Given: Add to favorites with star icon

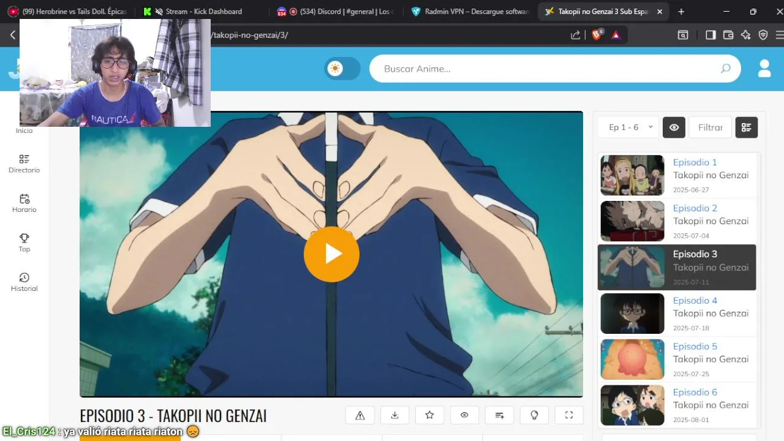Looking at the screenshot, I should pyautogui.click(x=429, y=415).
